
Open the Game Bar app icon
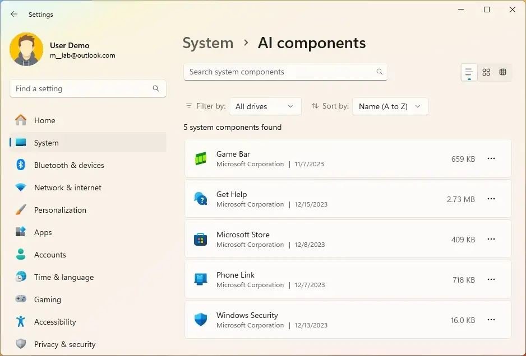[201, 158]
